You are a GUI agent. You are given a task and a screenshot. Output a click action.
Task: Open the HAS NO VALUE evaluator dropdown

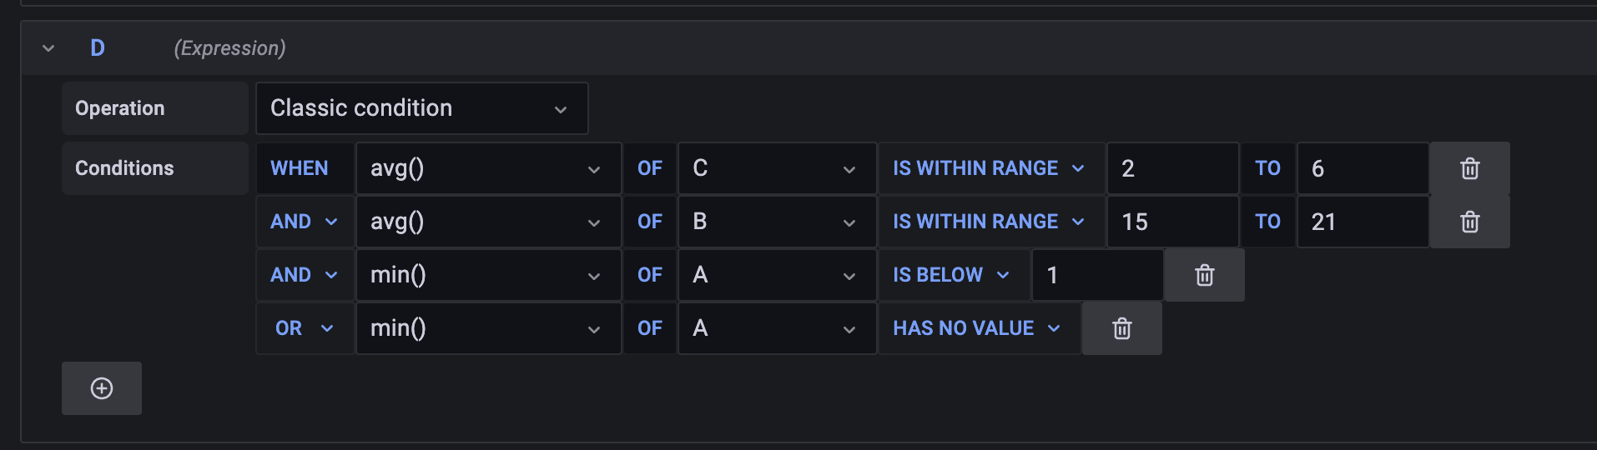click(977, 328)
